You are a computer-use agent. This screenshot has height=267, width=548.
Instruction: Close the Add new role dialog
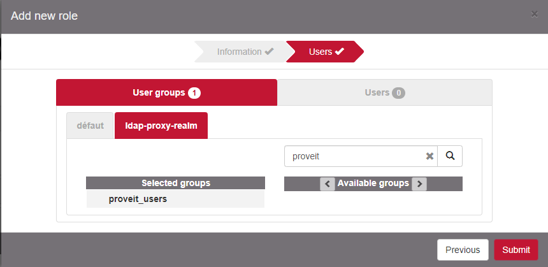coord(535,14)
